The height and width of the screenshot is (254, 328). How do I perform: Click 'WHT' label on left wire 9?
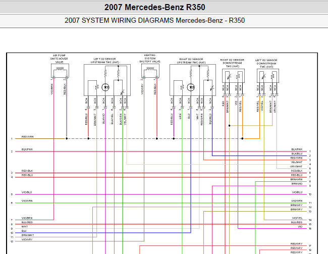pyautogui.click(x=25, y=227)
